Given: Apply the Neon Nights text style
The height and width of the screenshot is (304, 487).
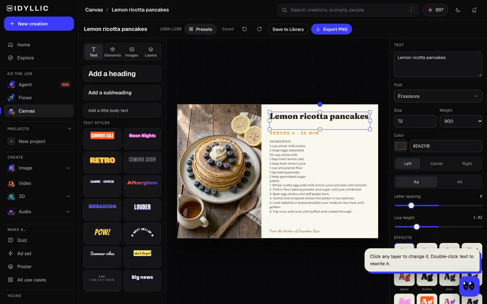Looking at the screenshot, I should pyautogui.click(x=142, y=139).
